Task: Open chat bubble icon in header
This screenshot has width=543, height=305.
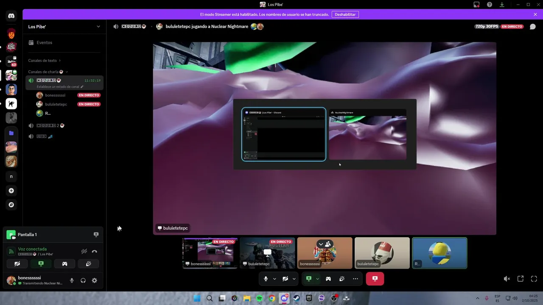Action: pyautogui.click(x=533, y=26)
